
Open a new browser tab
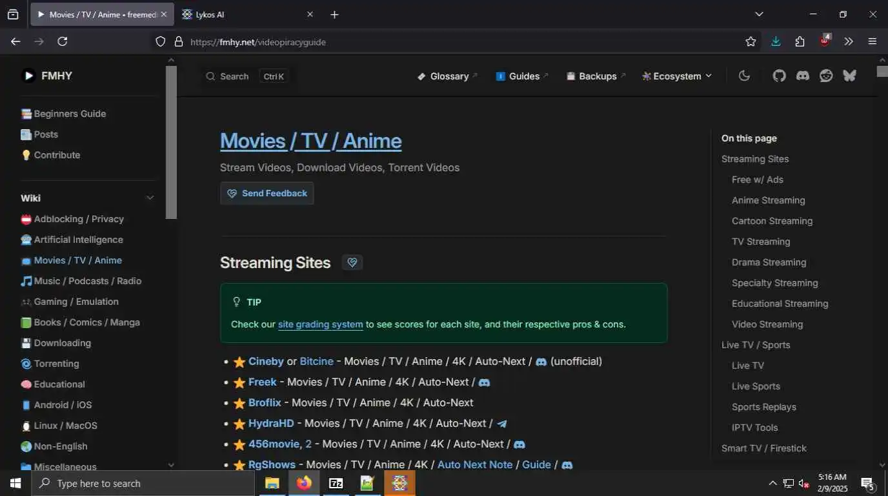pyautogui.click(x=334, y=14)
